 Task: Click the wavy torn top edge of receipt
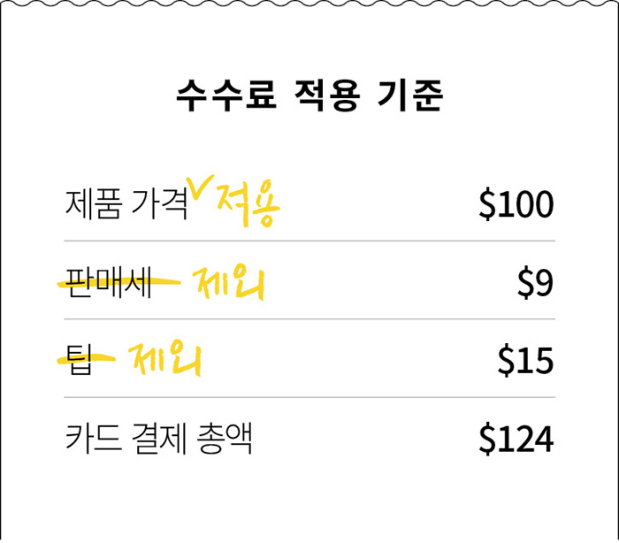(x=309, y=4)
